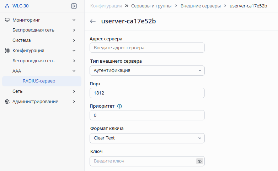This screenshot has width=278, height=171.
Task: Click the userver-ca17e52b breadcrumb
Action: (x=248, y=6)
